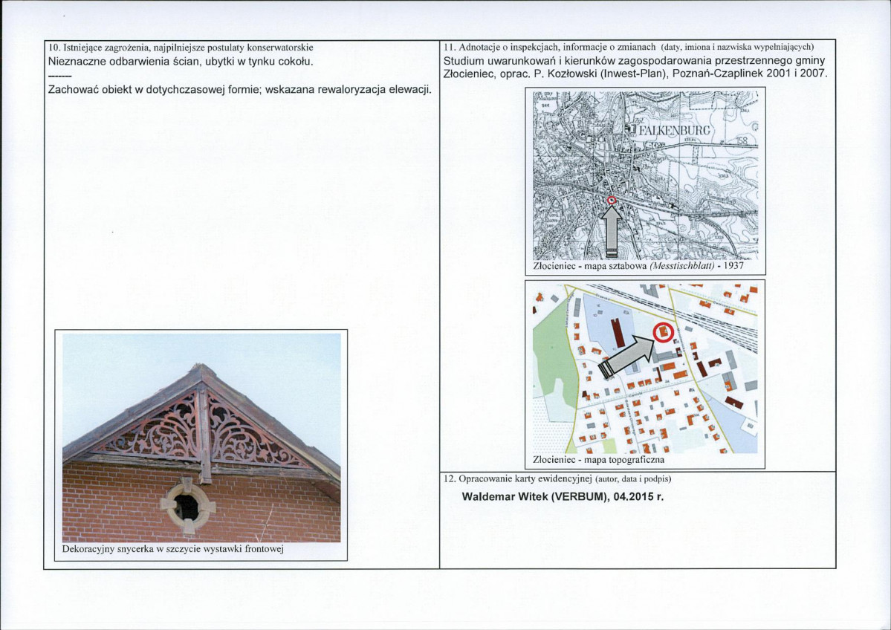The height and width of the screenshot is (630, 891).
Task: Click the gable woodcarving photo
Action: pos(201,438)
